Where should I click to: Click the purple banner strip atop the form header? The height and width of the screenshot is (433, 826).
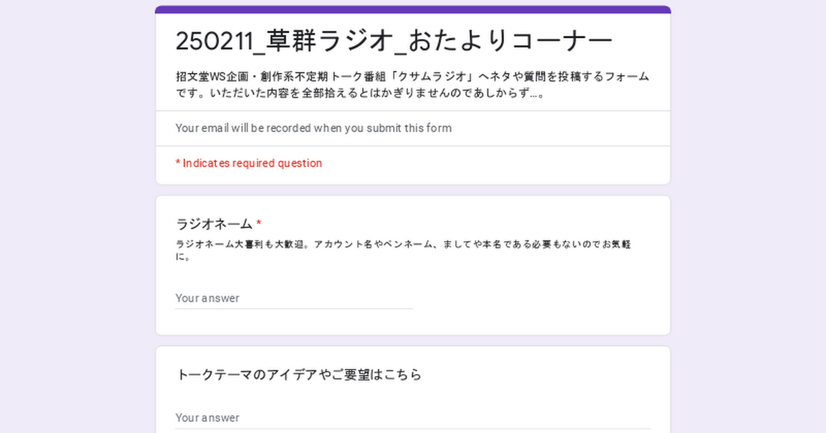click(413, 10)
